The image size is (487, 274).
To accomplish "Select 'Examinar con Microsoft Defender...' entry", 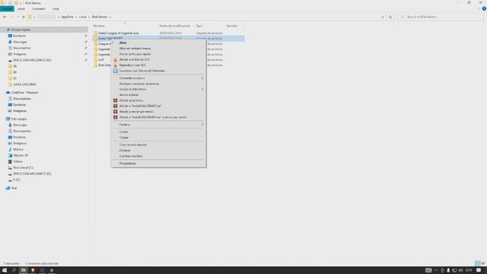I will [x=142, y=71].
